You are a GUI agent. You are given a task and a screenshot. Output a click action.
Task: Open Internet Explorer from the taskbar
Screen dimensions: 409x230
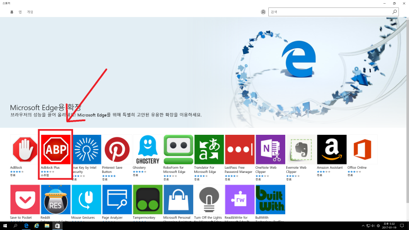tap(37, 226)
